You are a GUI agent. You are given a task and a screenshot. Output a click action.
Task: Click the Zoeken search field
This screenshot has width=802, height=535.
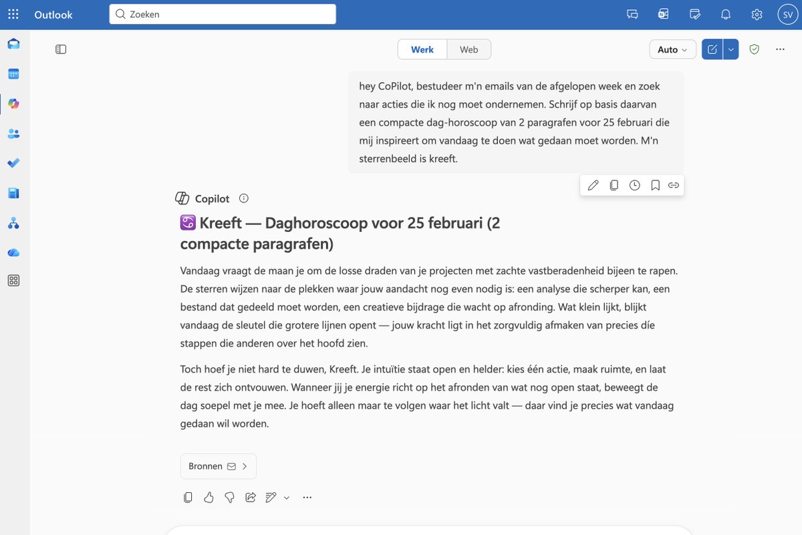[x=223, y=13]
